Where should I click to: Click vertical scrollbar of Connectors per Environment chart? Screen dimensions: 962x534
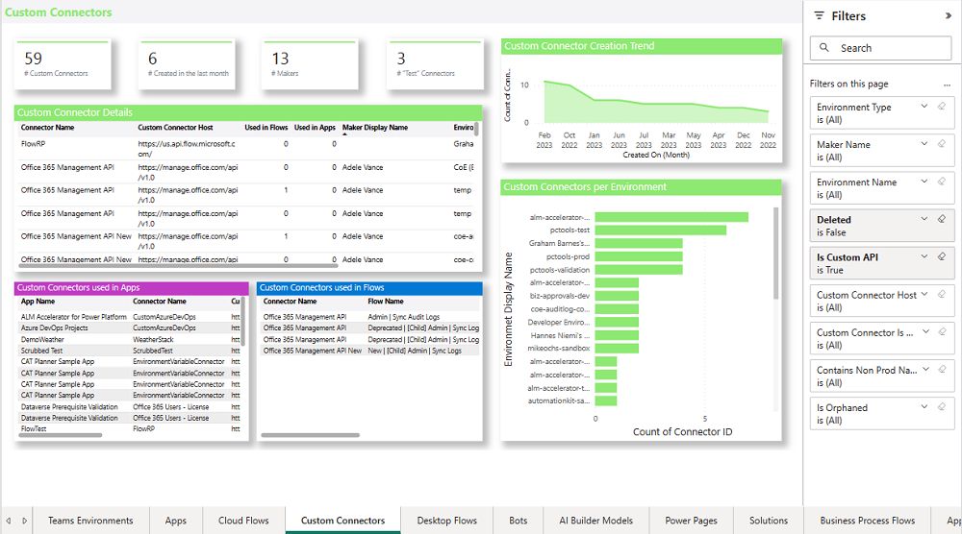coord(775,253)
